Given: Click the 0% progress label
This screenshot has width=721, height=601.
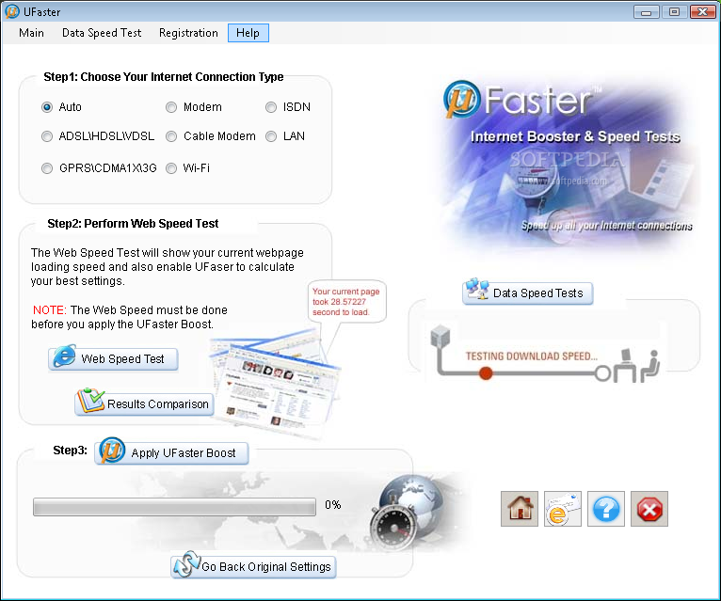Looking at the screenshot, I should pos(333,505).
